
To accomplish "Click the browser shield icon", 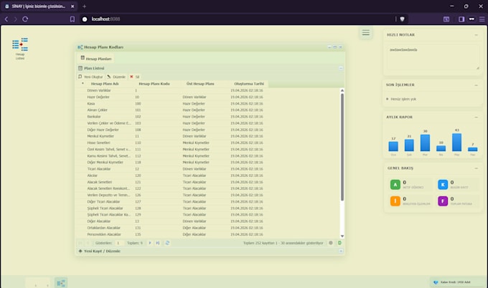I will (x=402, y=19).
